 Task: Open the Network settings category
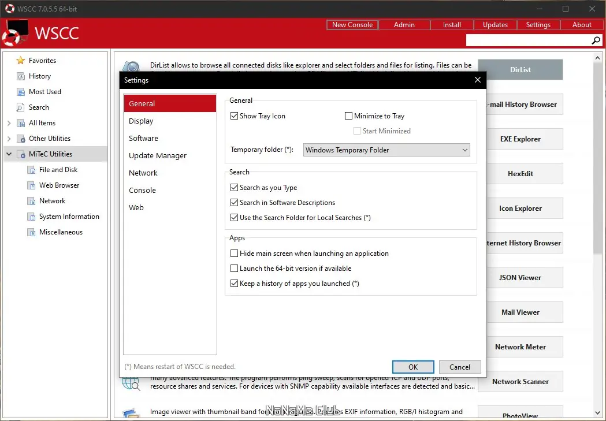[x=170, y=173]
